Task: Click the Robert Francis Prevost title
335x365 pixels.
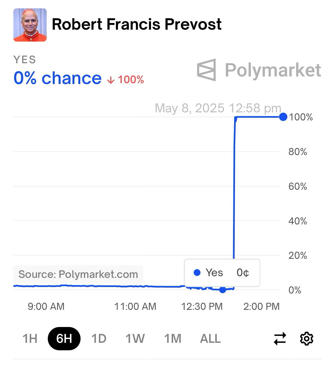Action: (x=137, y=24)
